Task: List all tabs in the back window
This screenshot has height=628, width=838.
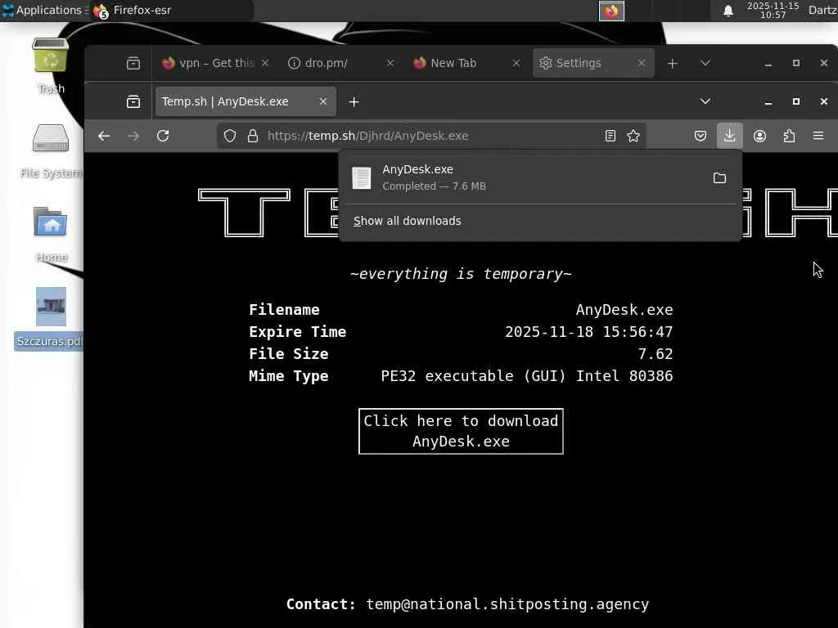Action: [705, 63]
